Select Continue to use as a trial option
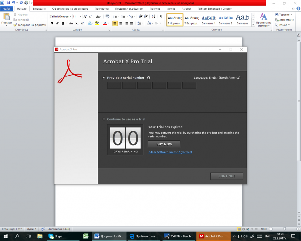The width and height of the screenshot is (301, 241). click(104, 119)
